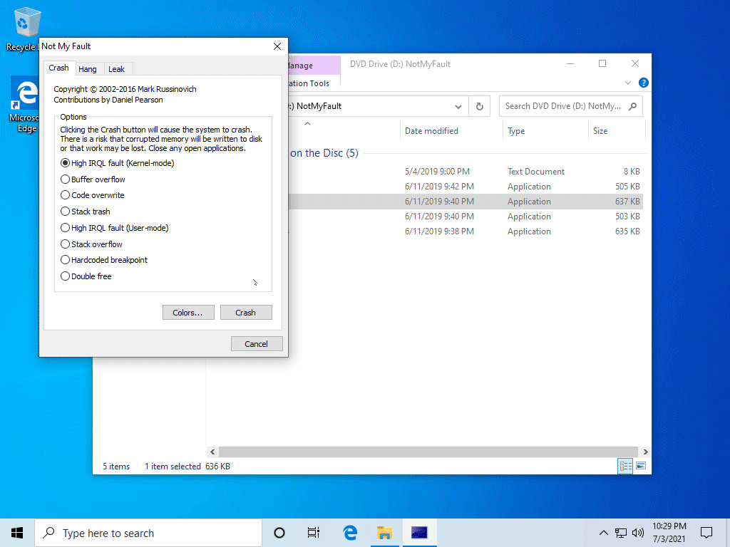Open the Windows Start menu

[17, 533]
